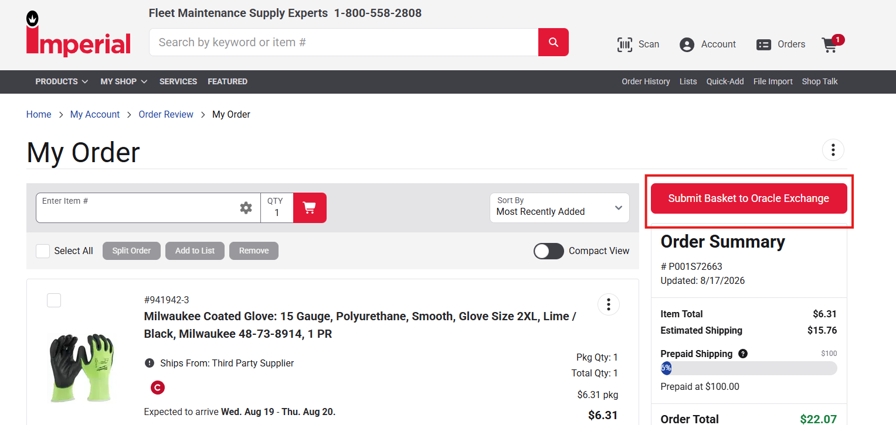
Task: Click the Expected to arrive date text
Action: click(240, 412)
